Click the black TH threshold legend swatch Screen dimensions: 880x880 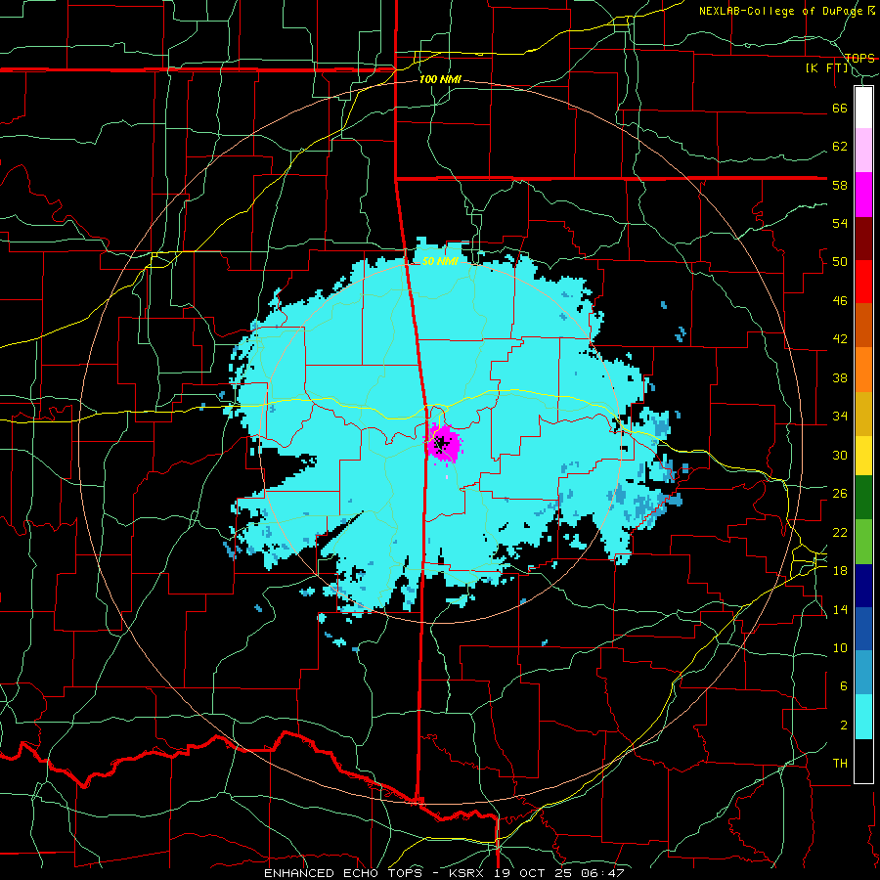coord(863,761)
